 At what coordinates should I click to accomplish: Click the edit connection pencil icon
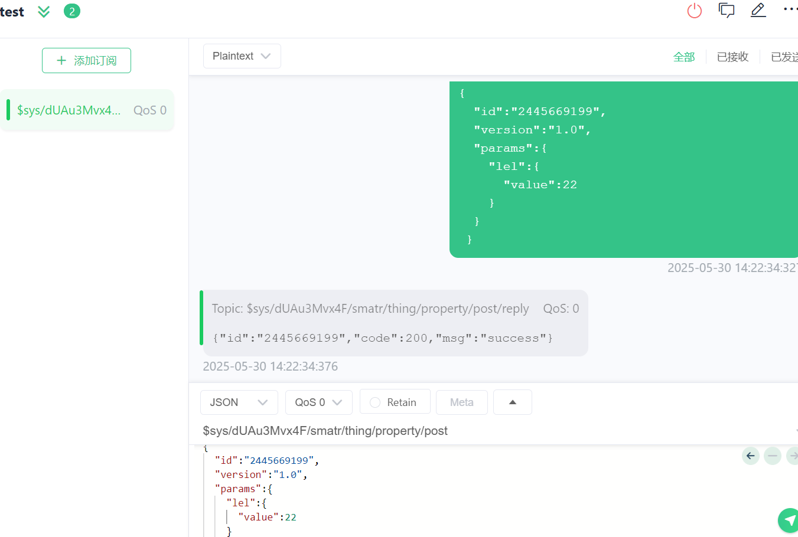click(758, 10)
